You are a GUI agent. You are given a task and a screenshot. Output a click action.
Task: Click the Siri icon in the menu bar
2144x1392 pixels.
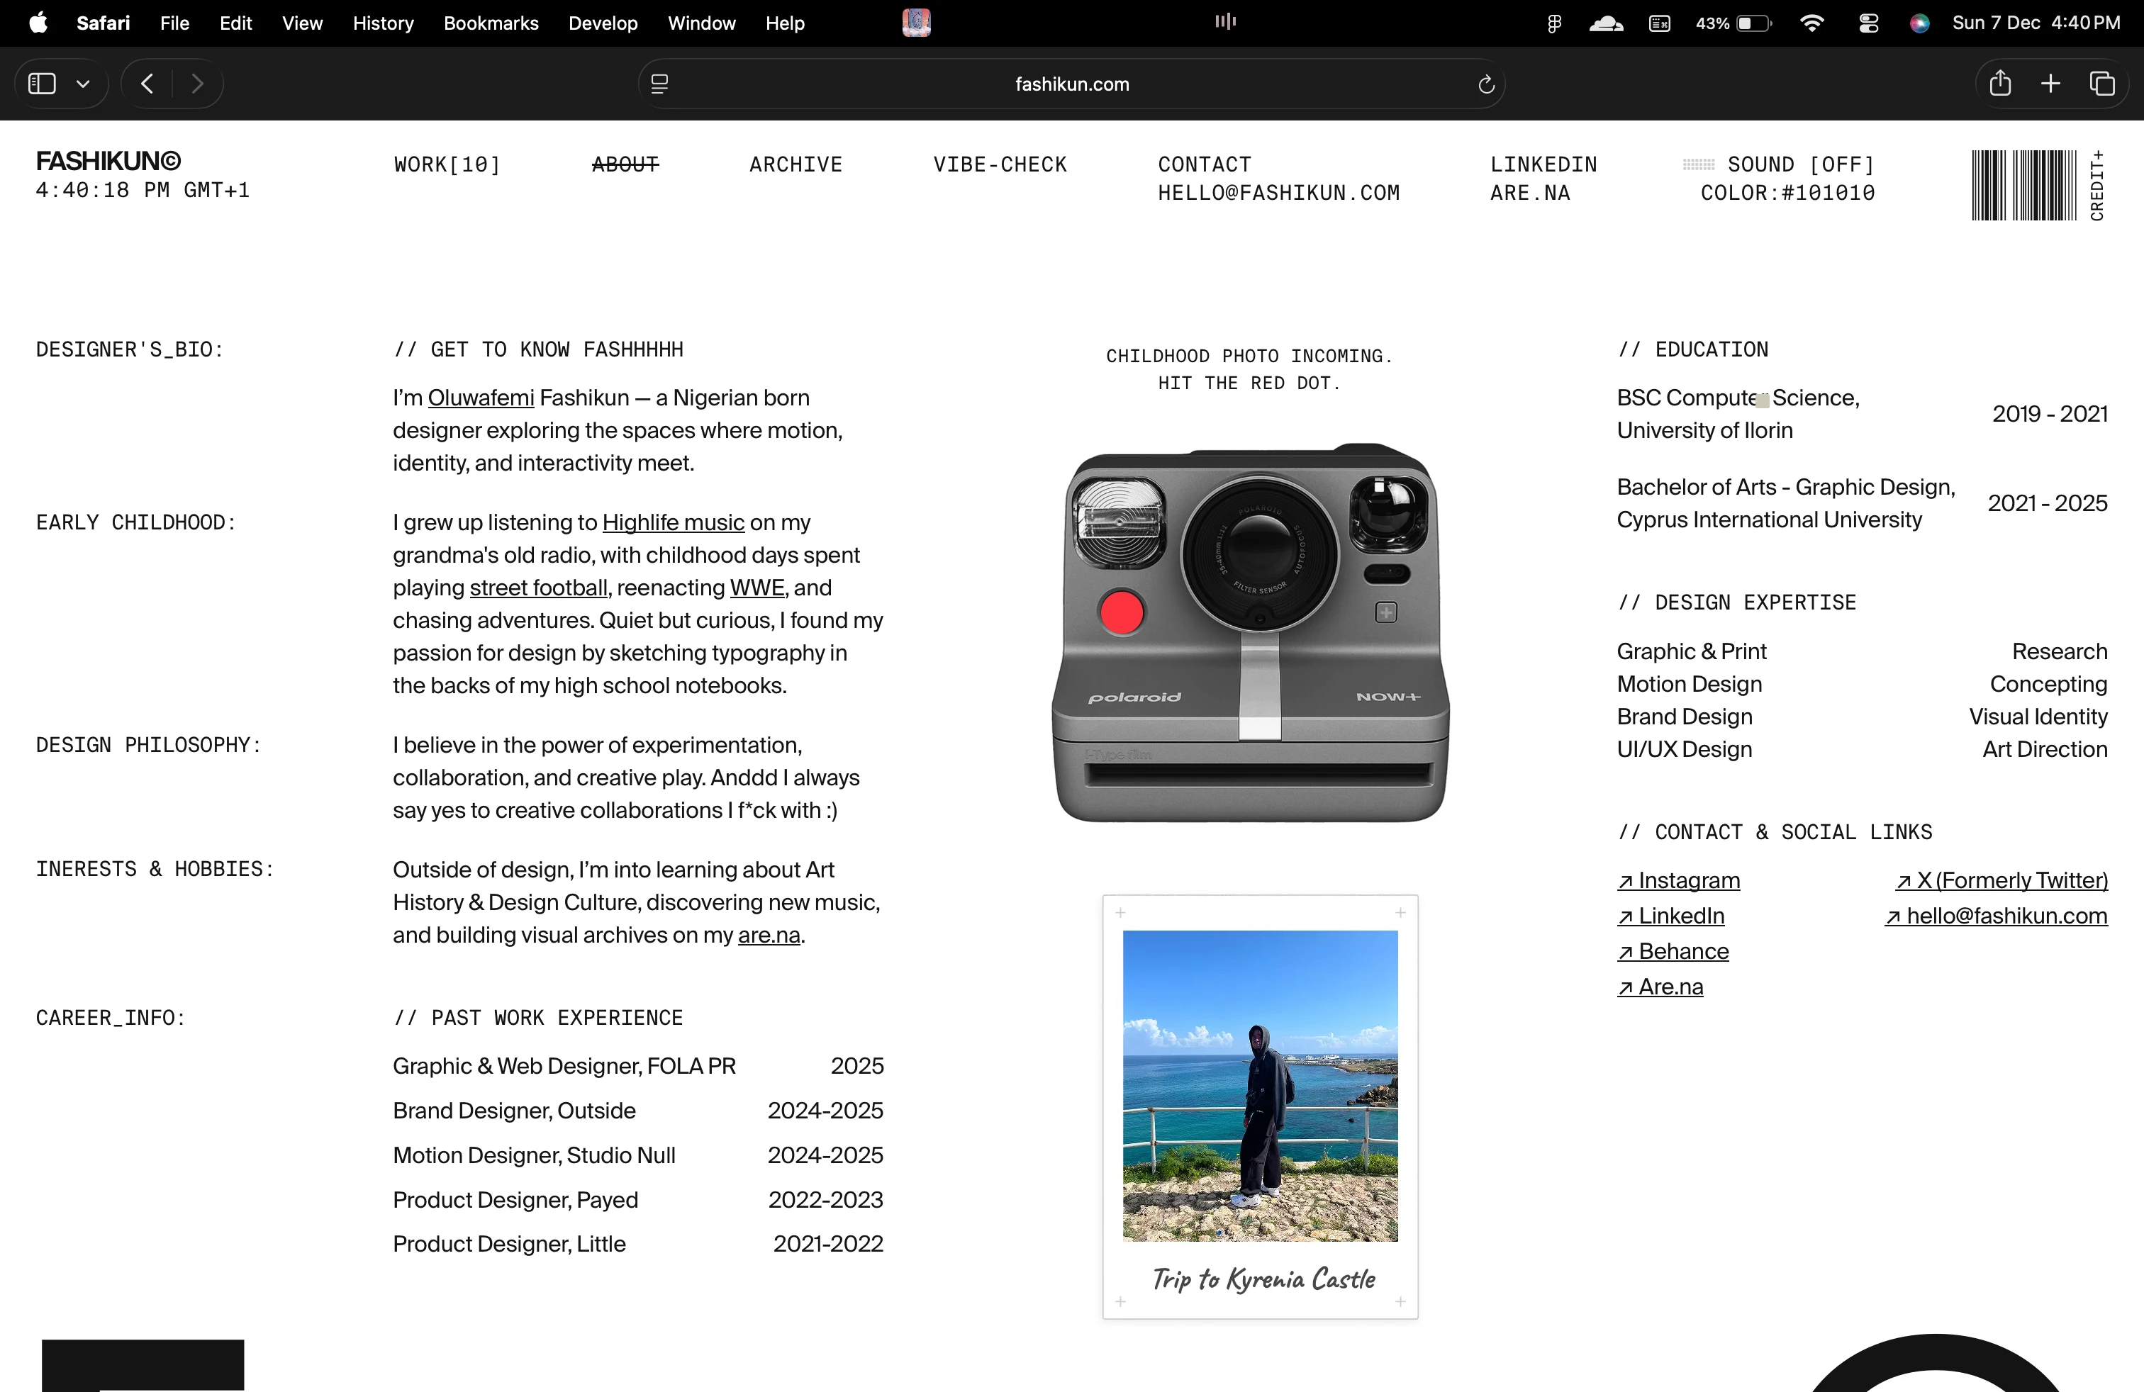click(x=1920, y=23)
